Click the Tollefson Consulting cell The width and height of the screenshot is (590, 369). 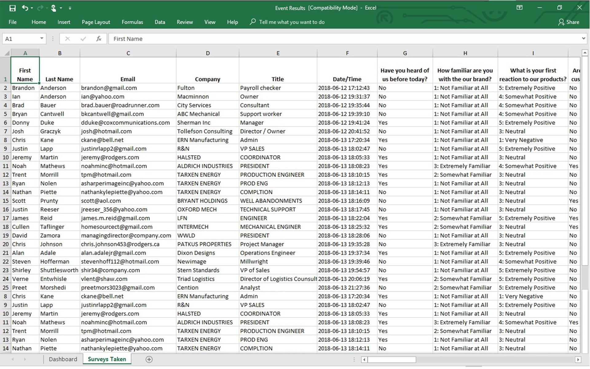tap(208, 131)
